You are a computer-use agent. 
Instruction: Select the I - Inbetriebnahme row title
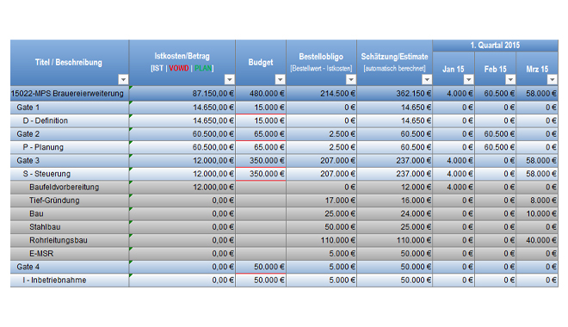54,281
